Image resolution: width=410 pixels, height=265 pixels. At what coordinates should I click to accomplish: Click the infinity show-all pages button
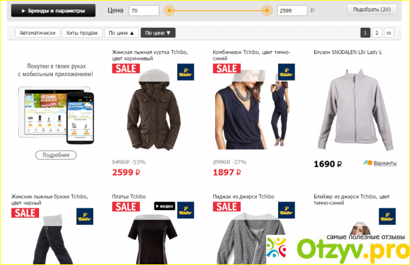pyautogui.click(x=389, y=33)
